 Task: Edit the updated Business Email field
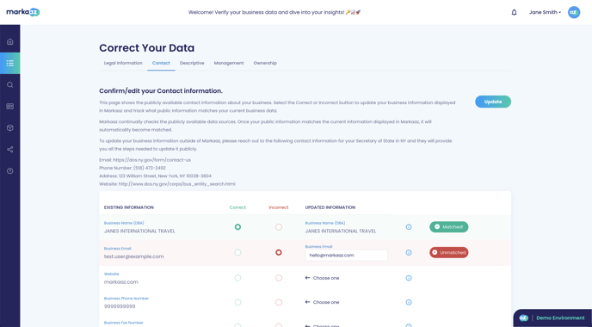tap(346, 256)
